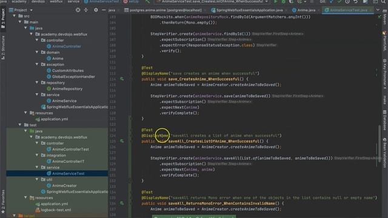Select the AnimeServiceTest.java editor tab
Image resolution: width=388 pixels, height=218 pixels.
(348, 10)
